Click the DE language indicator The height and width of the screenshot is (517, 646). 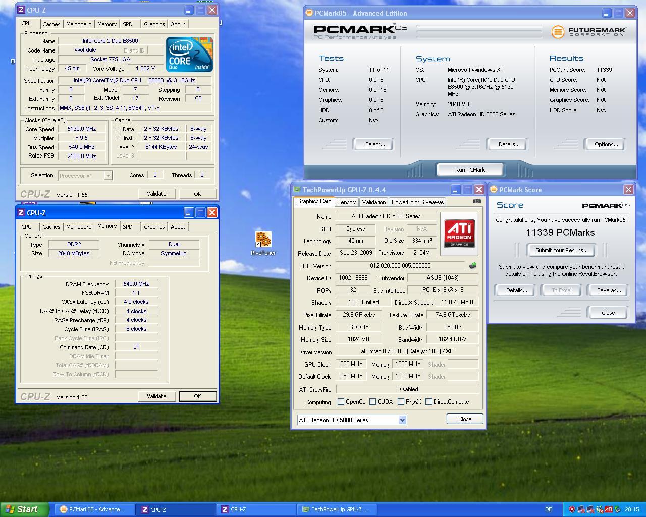[548, 509]
